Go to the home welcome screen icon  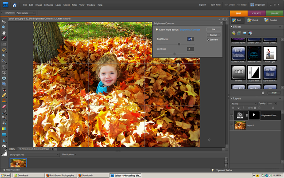[x=15, y=5]
